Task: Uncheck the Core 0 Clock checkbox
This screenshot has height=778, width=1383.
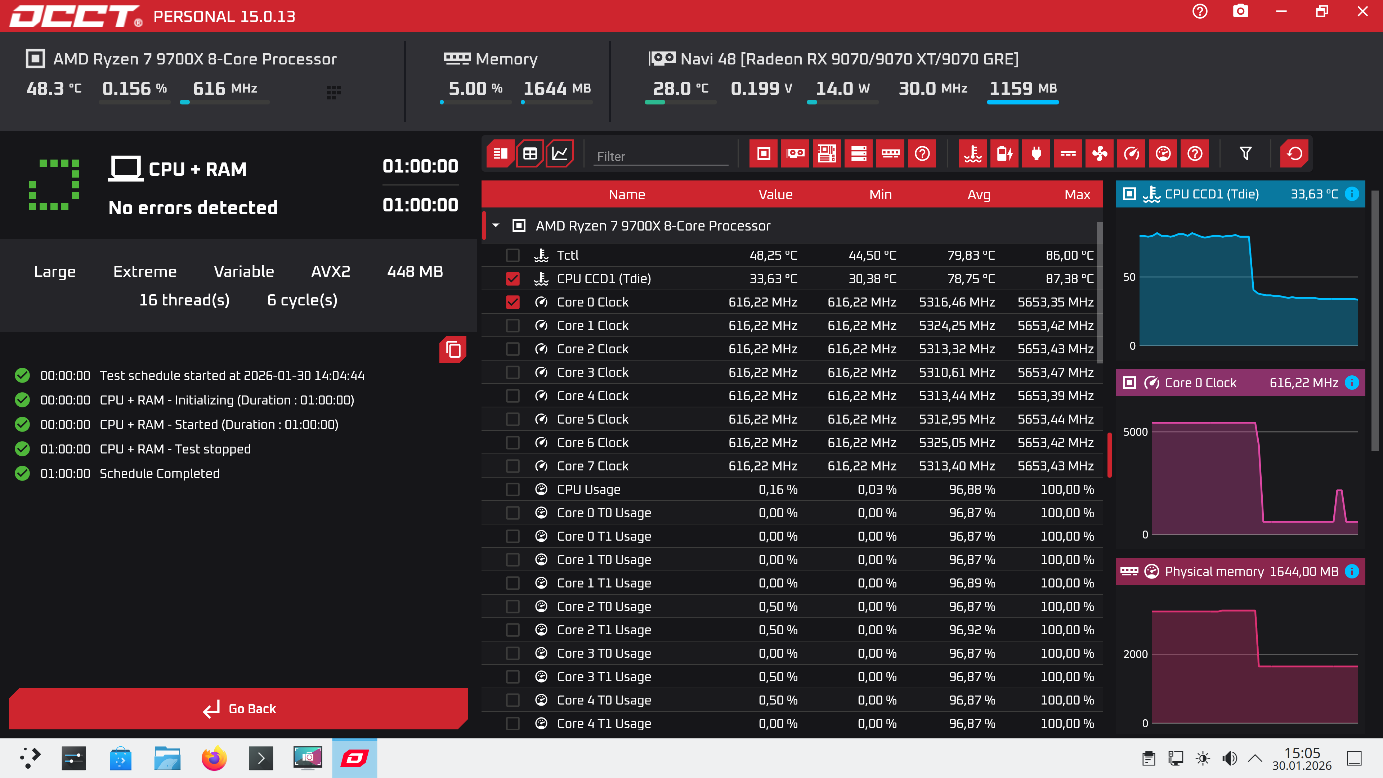Action: pos(513,302)
